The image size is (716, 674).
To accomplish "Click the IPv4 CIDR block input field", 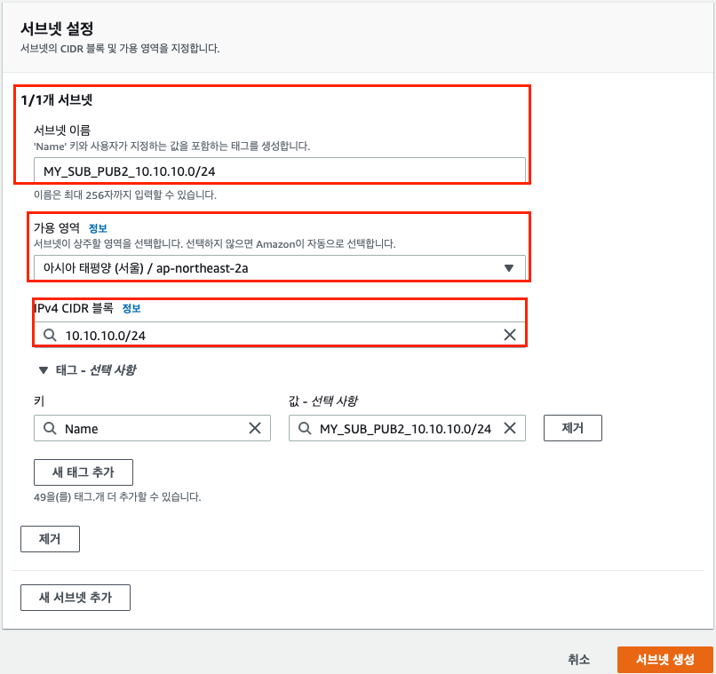I will pos(280,335).
